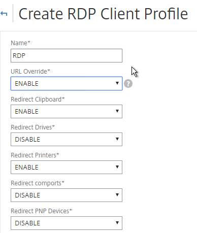
Task: Click the Create RDP Client Profile heading
Action: click(x=103, y=14)
